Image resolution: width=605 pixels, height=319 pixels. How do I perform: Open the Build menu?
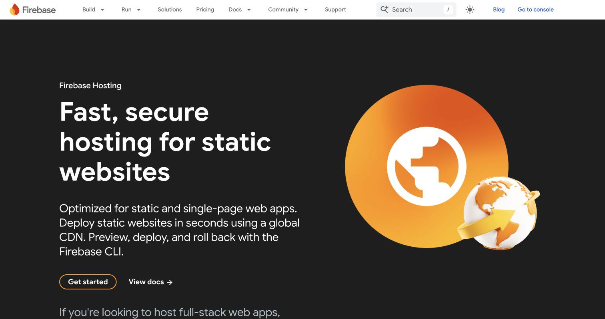pyautogui.click(x=89, y=10)
